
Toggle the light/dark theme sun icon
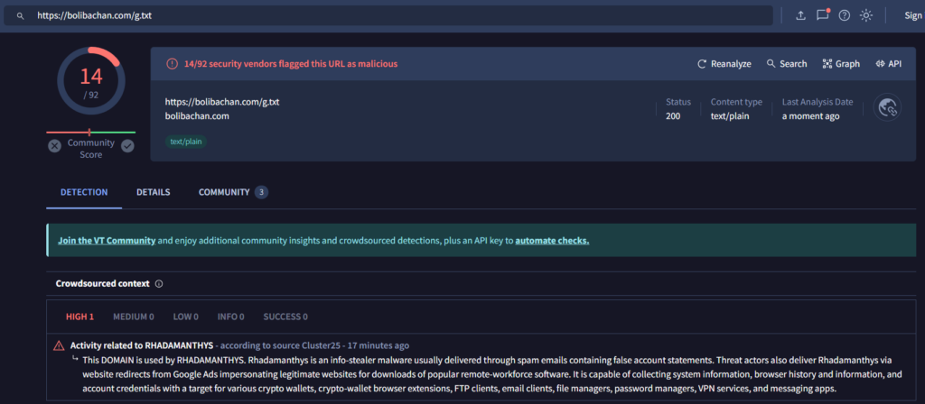tap(866, 15)
